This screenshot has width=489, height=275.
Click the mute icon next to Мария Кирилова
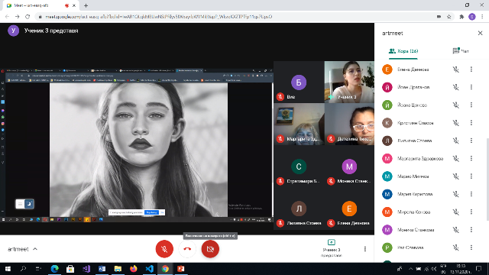point(455,194)
